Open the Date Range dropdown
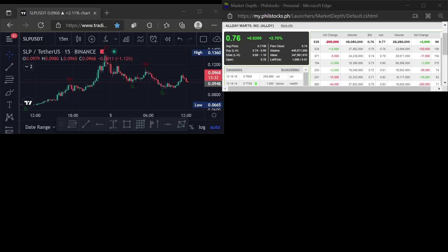Viewport: 448px width, 252px height. point(40,127)
